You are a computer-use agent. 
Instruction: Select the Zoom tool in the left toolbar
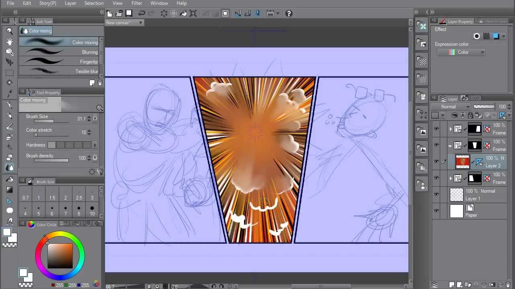point(9,31)
